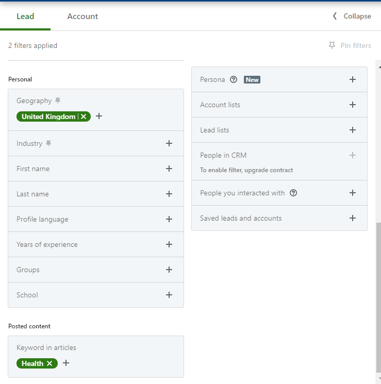The height and width of the screenshot is (384, 381).
Task: Expand the School filter
Action: click(169, 295)
